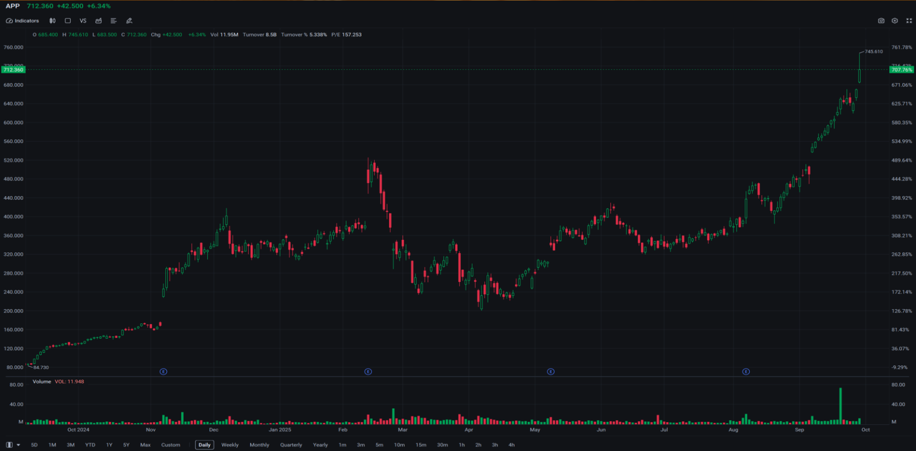Select the Weekly interval
This screenshot has height=451, width=916.
(230, 445)
